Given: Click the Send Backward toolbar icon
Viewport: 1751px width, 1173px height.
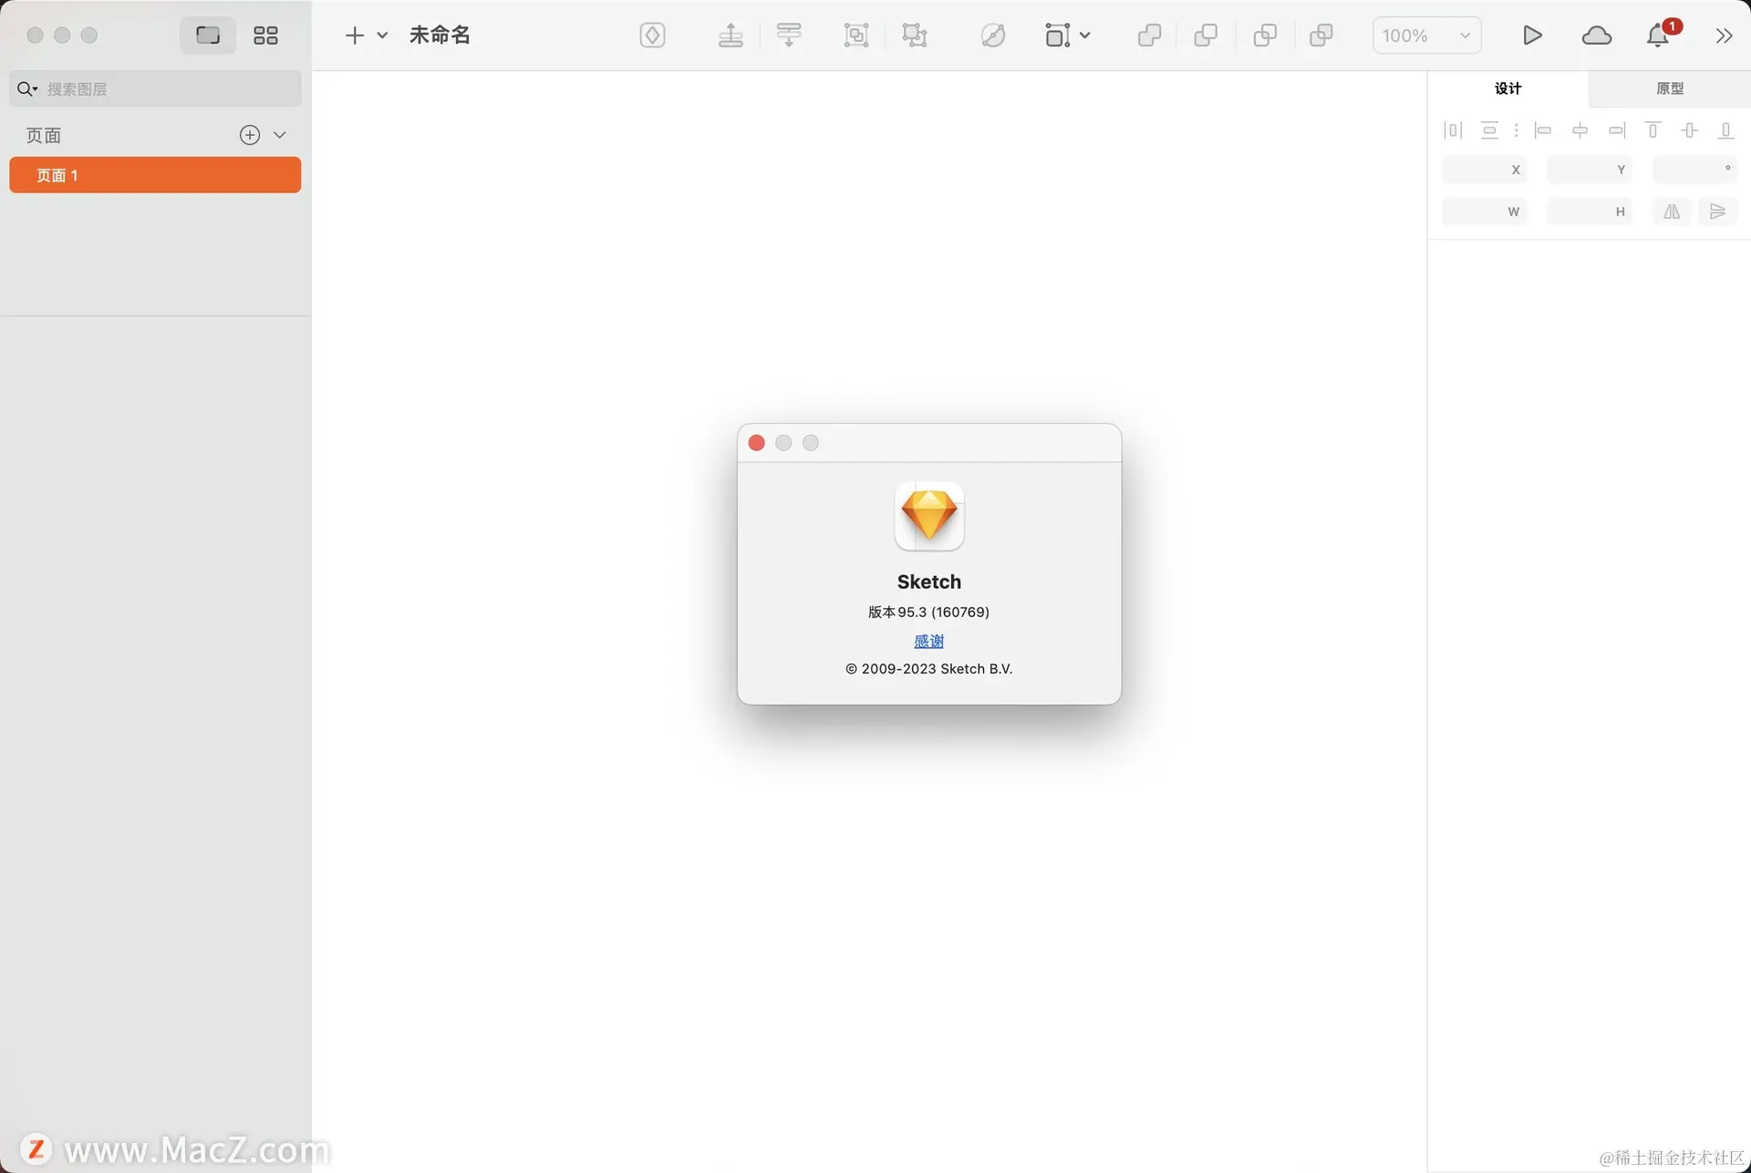Looking at the screenshot, I should [789, 36].
